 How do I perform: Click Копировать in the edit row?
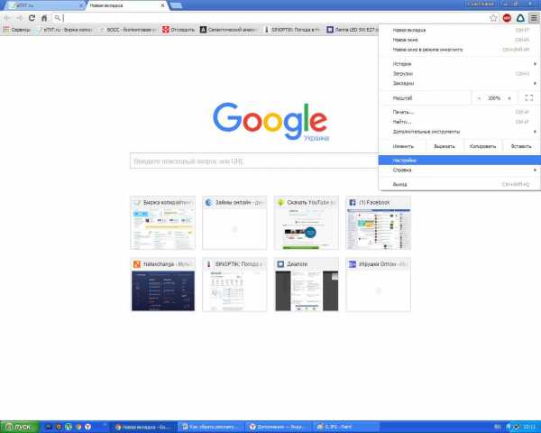482,146
